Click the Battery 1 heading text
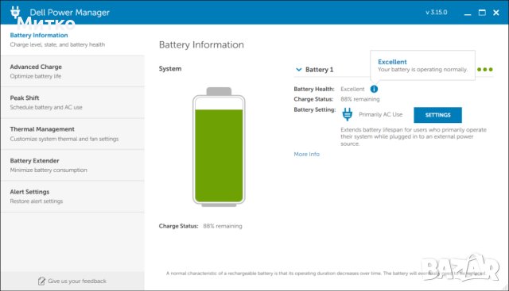509x291 pixels. tap(319, 70)
